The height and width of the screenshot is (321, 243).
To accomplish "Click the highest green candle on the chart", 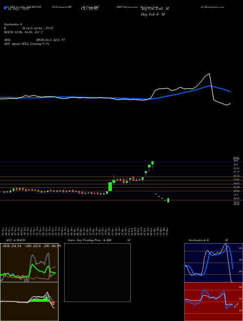I will tap(153, 163).
